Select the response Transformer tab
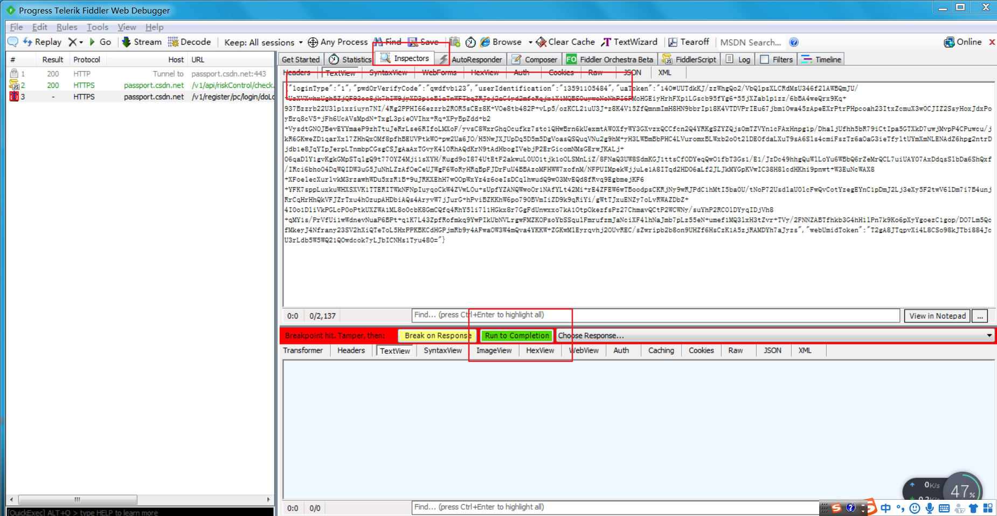 coord(303,350)
